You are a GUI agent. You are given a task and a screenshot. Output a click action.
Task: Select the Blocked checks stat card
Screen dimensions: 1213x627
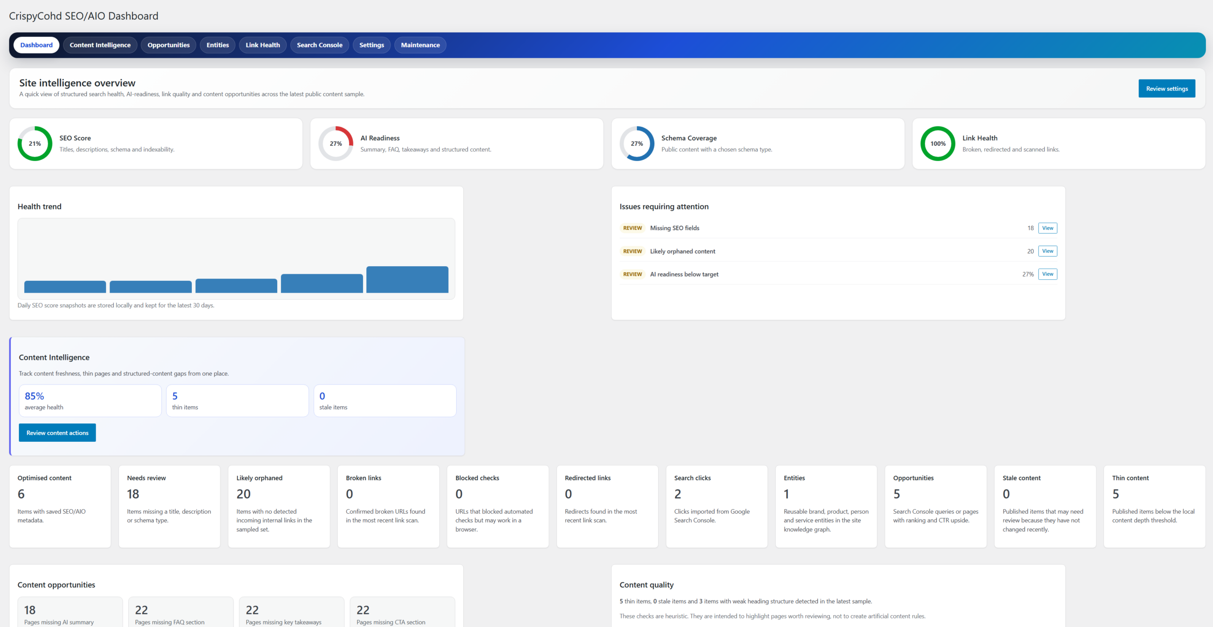[x=498, y=506]
